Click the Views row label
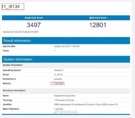The height and width of the screenshot is (118, 135). pos(6,51)
